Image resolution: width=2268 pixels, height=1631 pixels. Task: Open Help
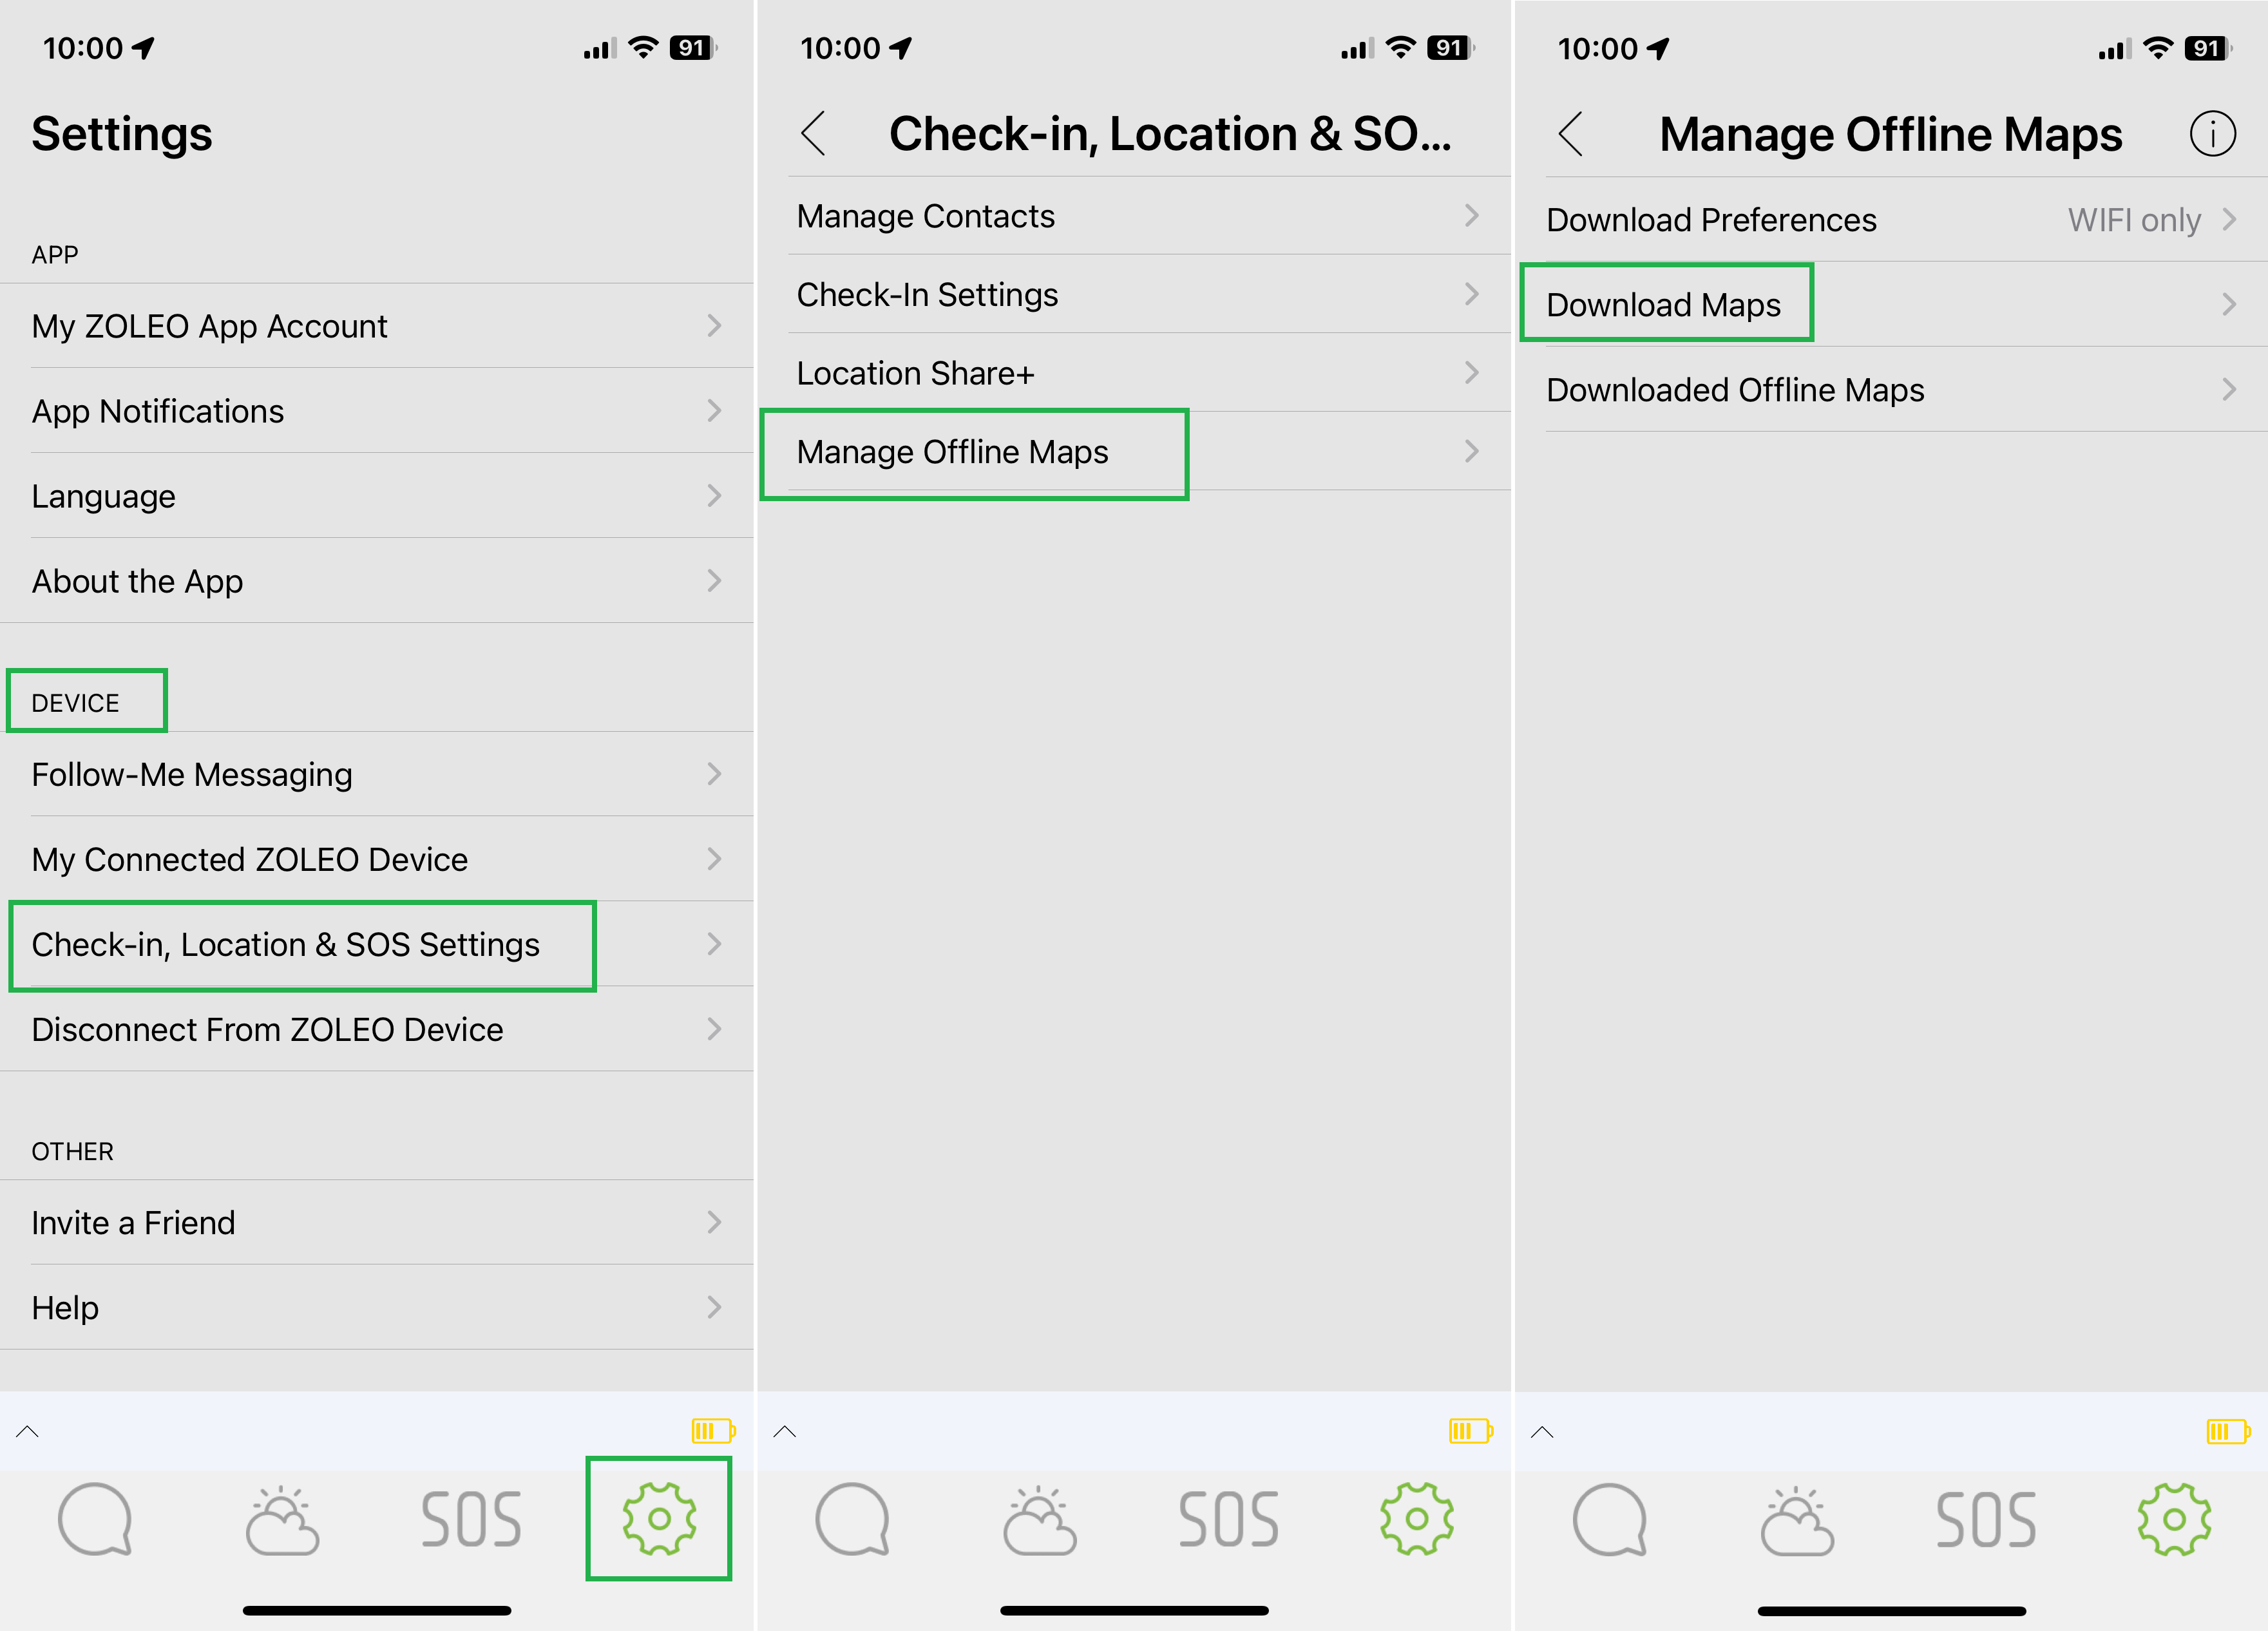click(377, 1307)
